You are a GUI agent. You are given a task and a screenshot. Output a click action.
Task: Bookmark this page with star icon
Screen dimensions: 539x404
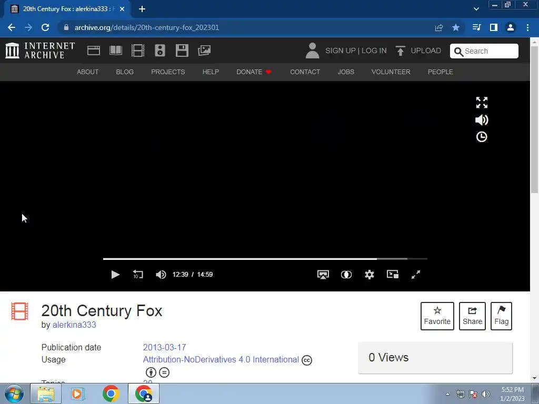click(x=456, y=27)
